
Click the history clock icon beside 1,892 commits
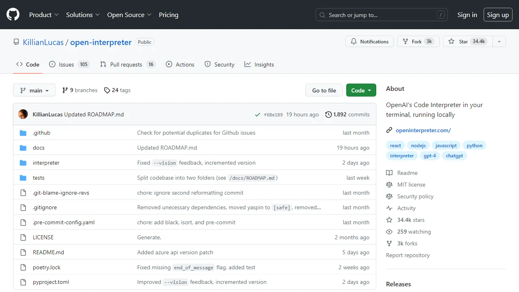[328, 114]
